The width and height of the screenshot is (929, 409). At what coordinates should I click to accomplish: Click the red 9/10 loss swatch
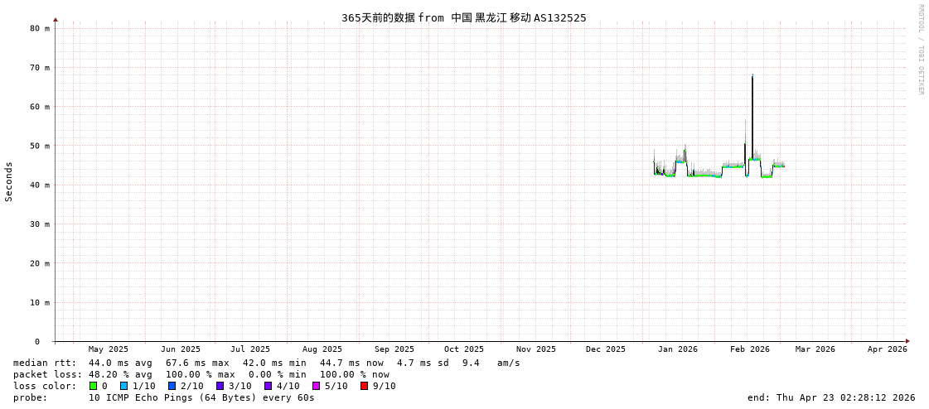[364, 386]
